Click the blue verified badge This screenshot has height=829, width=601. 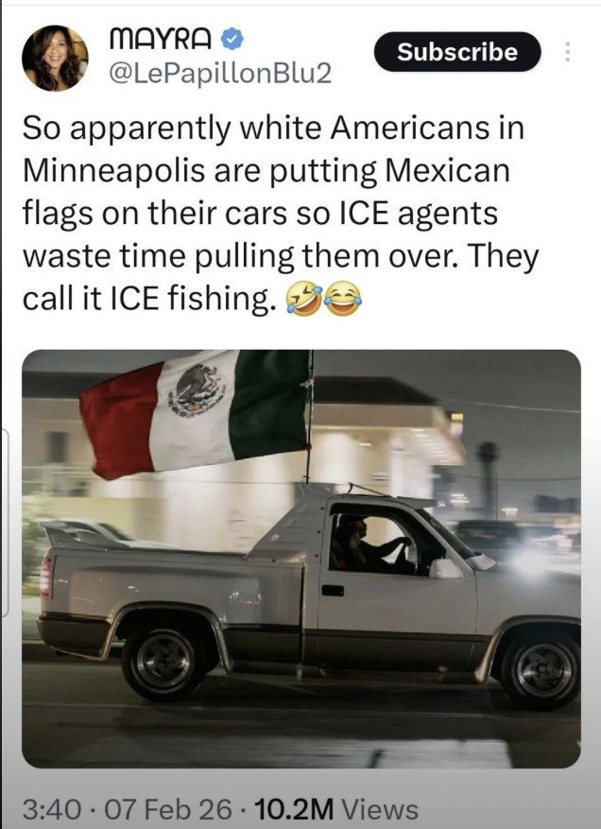[x=232, y=40]
